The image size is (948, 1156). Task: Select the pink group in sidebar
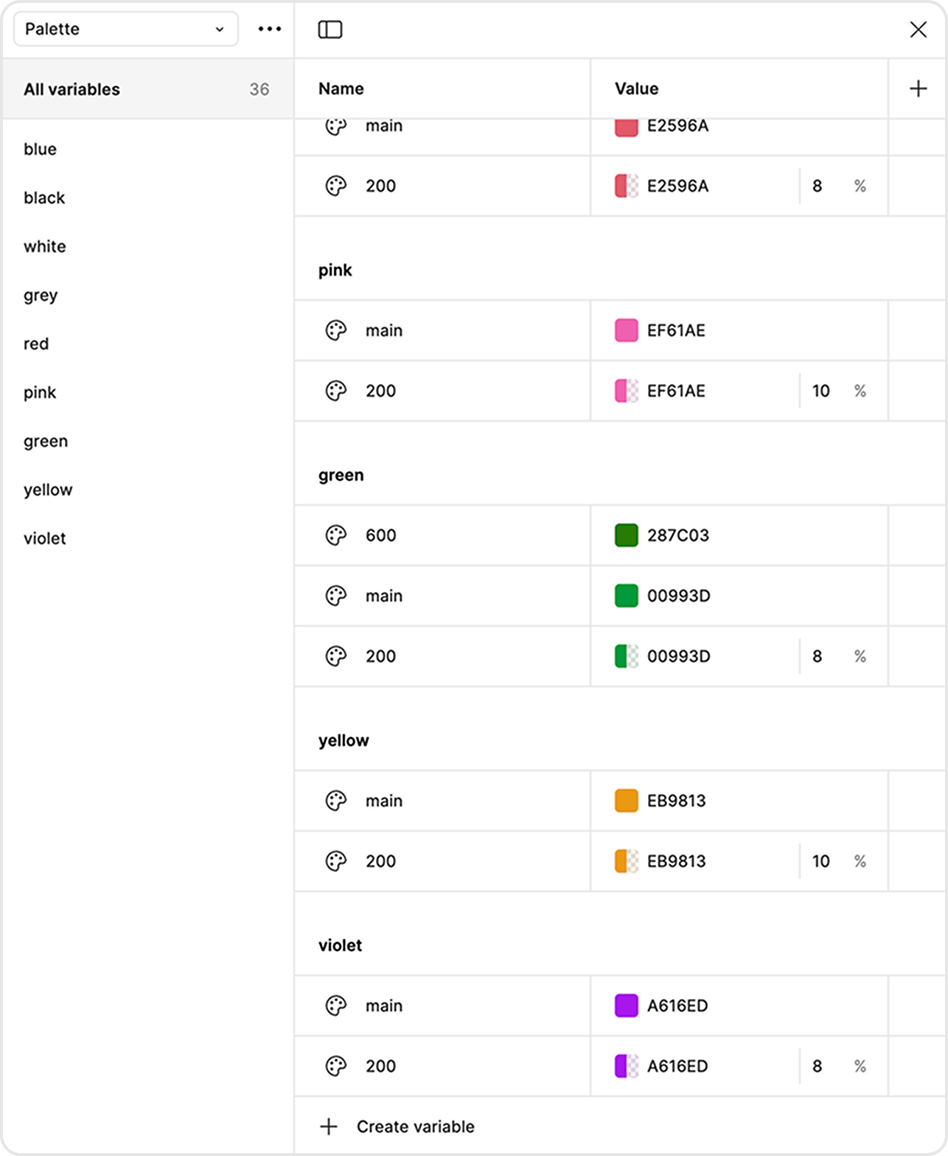pyautogui.click(x=40, y=392)
